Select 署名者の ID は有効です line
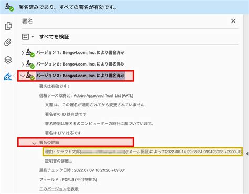249x194 pixels. (66, 114)
